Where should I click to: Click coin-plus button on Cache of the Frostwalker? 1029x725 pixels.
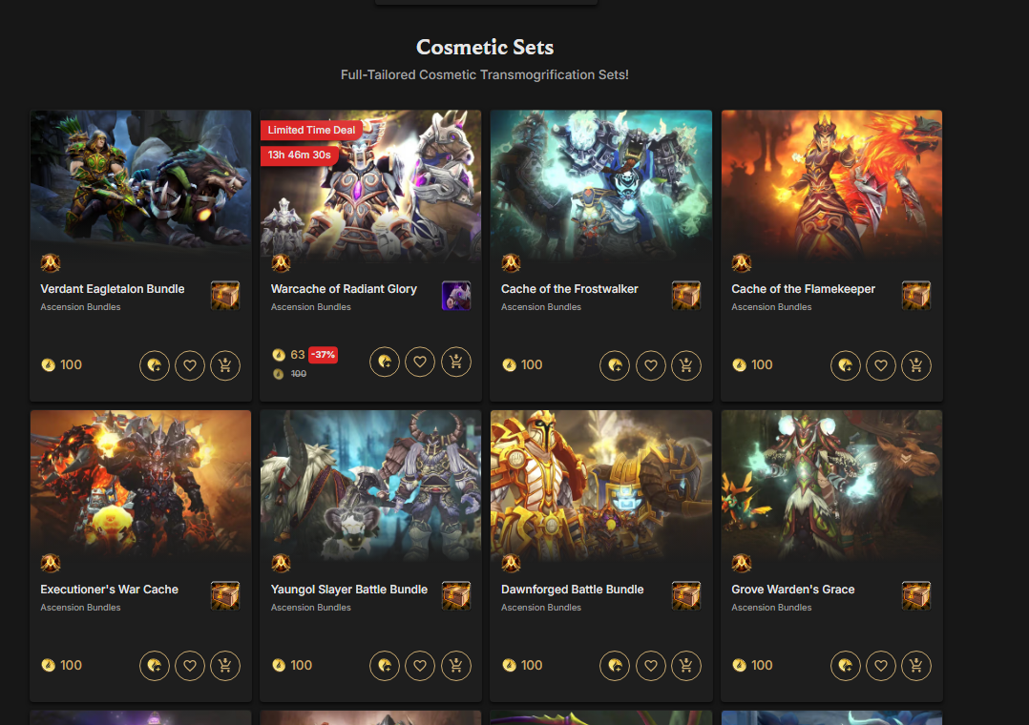(x=615, y=365)
